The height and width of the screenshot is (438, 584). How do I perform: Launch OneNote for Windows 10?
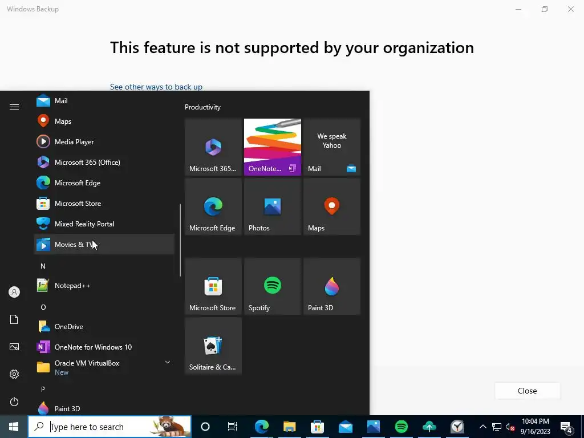click(104, 347)
